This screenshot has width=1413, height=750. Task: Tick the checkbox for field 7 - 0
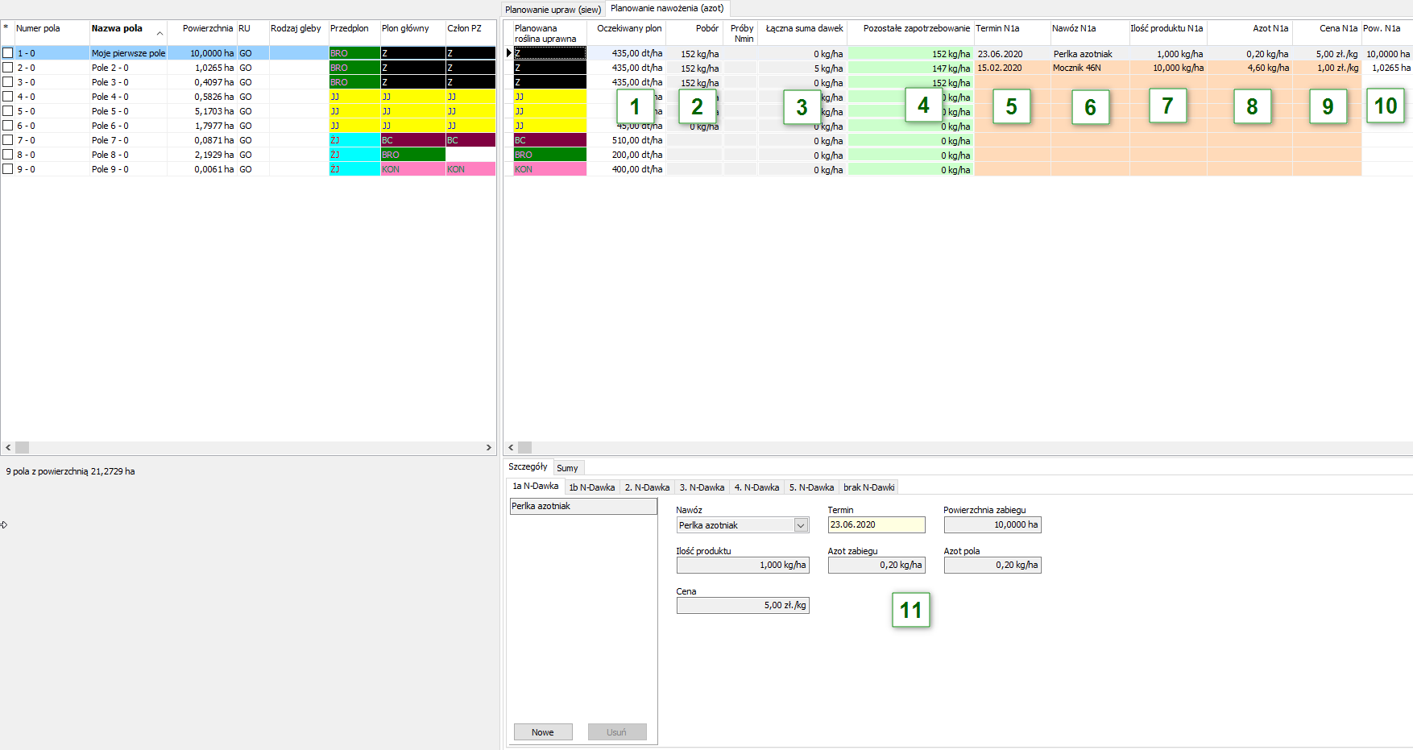(8, 140)
